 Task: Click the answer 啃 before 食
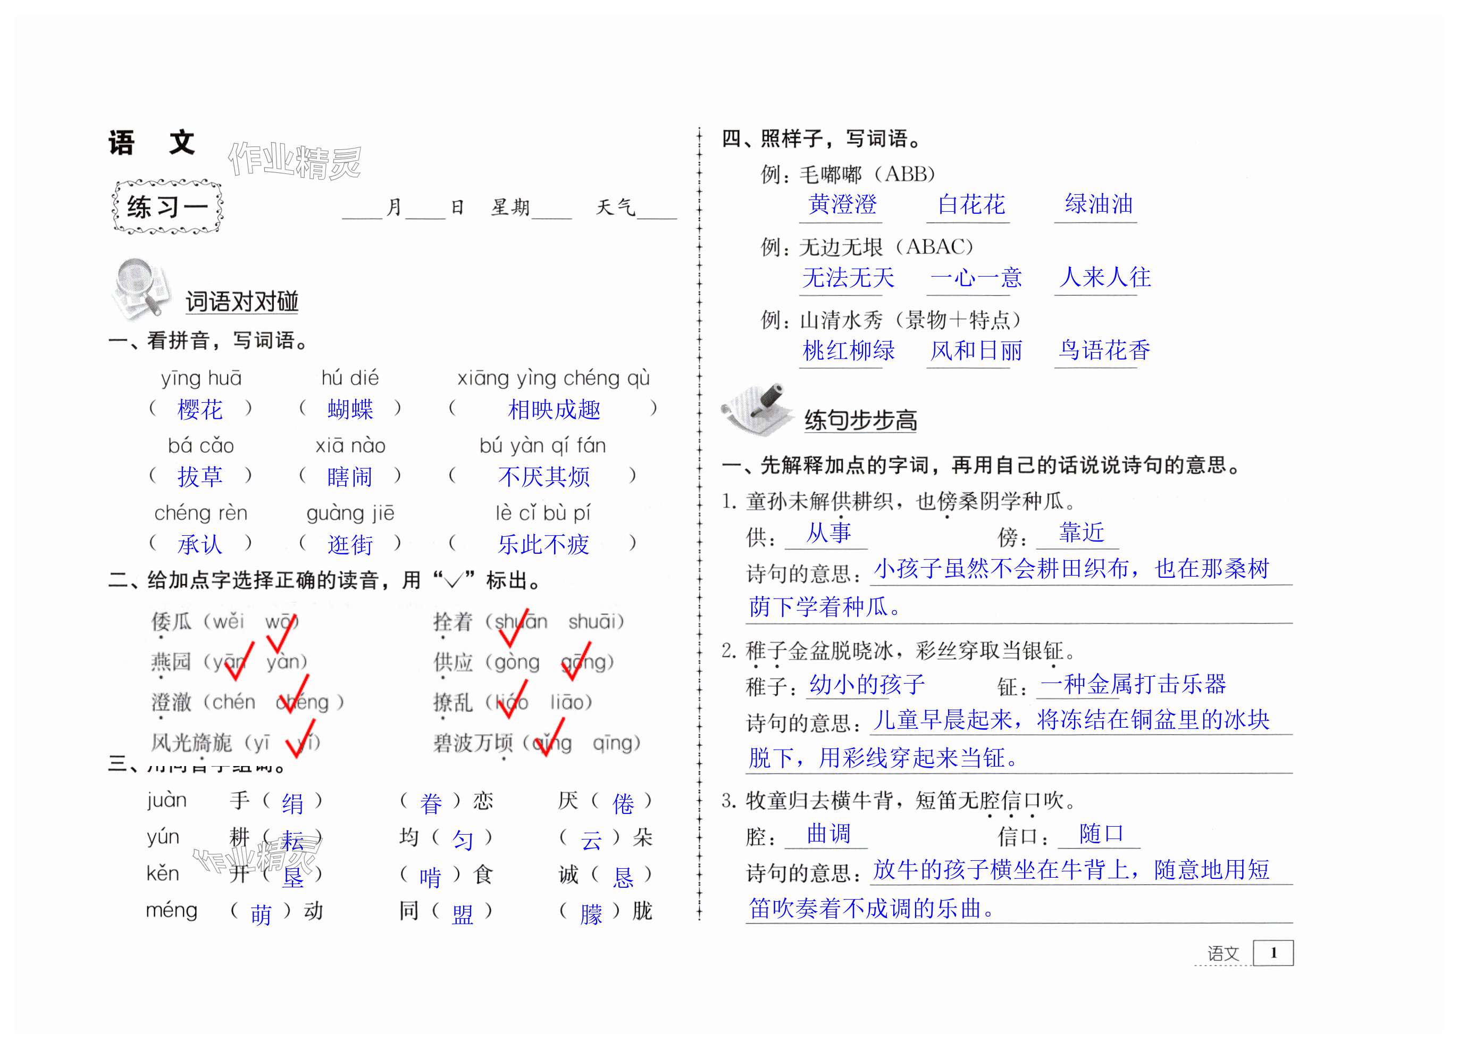click(x=431, y=878)
